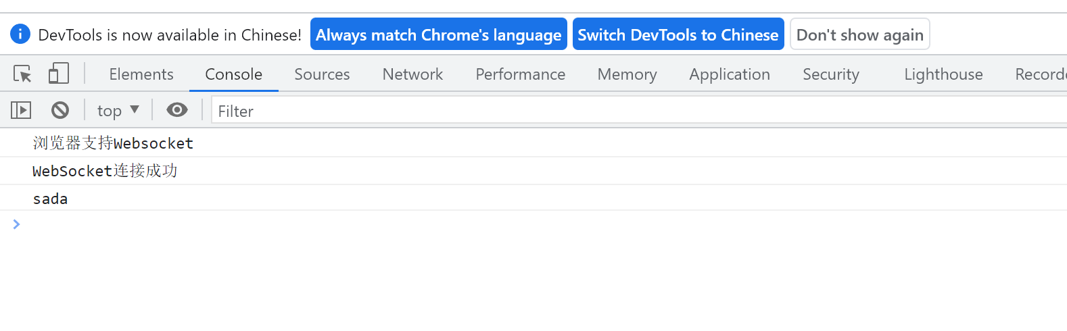Screen dimensions: 1067x331
Task: Switch to the Application tab
Action: tap(730, 74)
